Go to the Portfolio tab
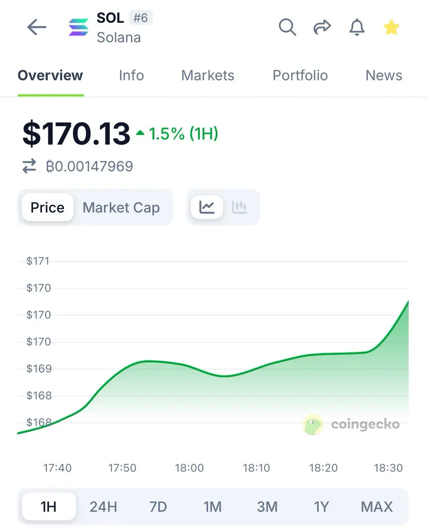426x528 pixels. tap(300, 75)
